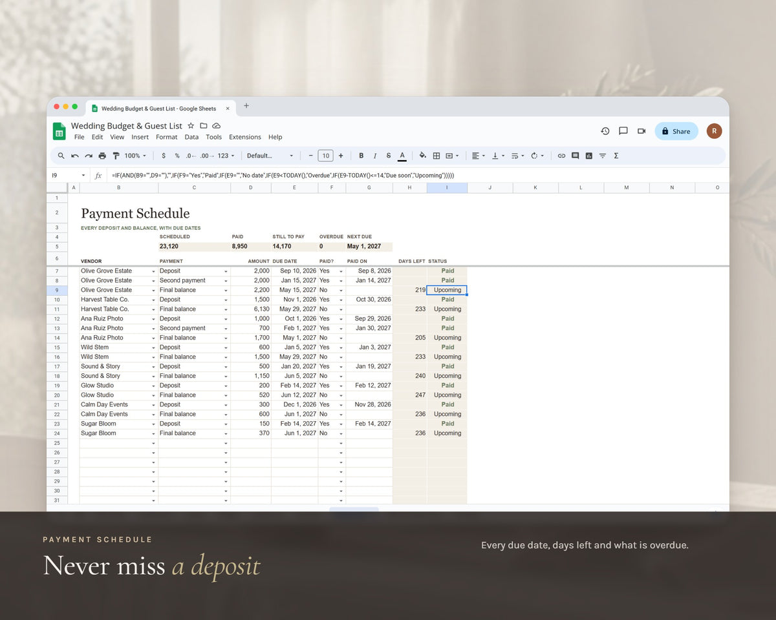This screenshot has width=776, height=620.
Task: Open the R account avatar
Action: [714, 131]
